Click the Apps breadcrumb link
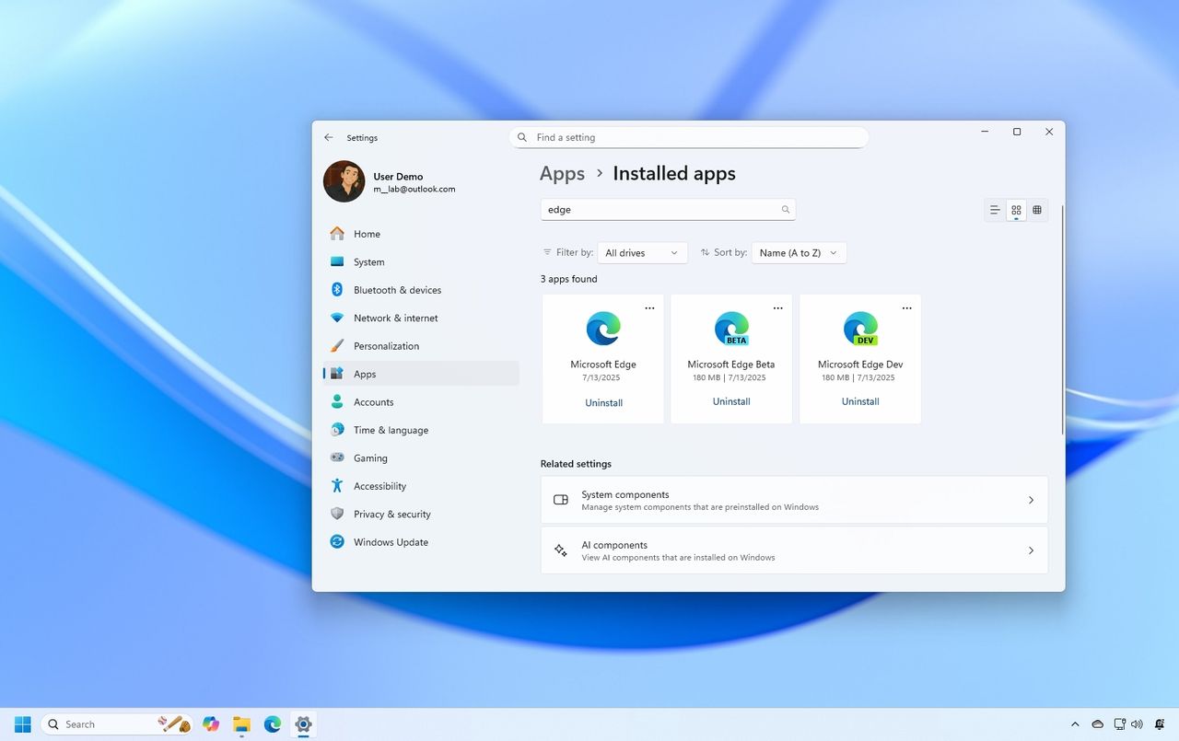Image resolution: width=1179 pixels, height=741 pixels. click(562, 174)
